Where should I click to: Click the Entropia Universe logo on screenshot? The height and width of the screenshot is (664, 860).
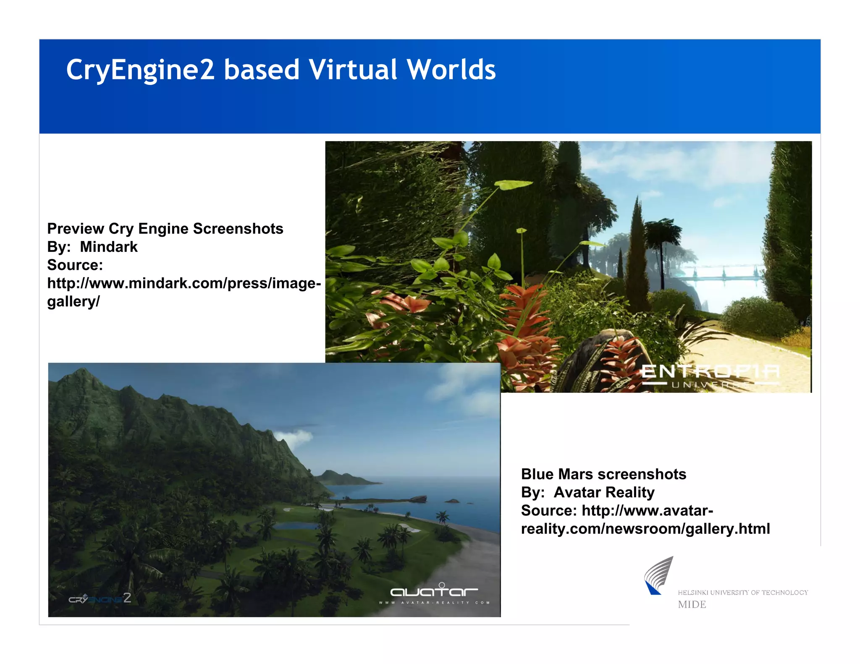pos(711,376)
